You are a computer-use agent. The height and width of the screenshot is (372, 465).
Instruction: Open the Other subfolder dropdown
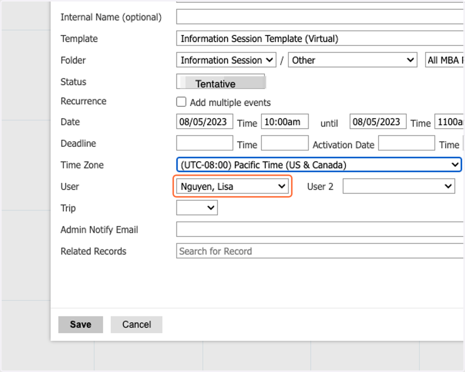click(x=353, y=60)
